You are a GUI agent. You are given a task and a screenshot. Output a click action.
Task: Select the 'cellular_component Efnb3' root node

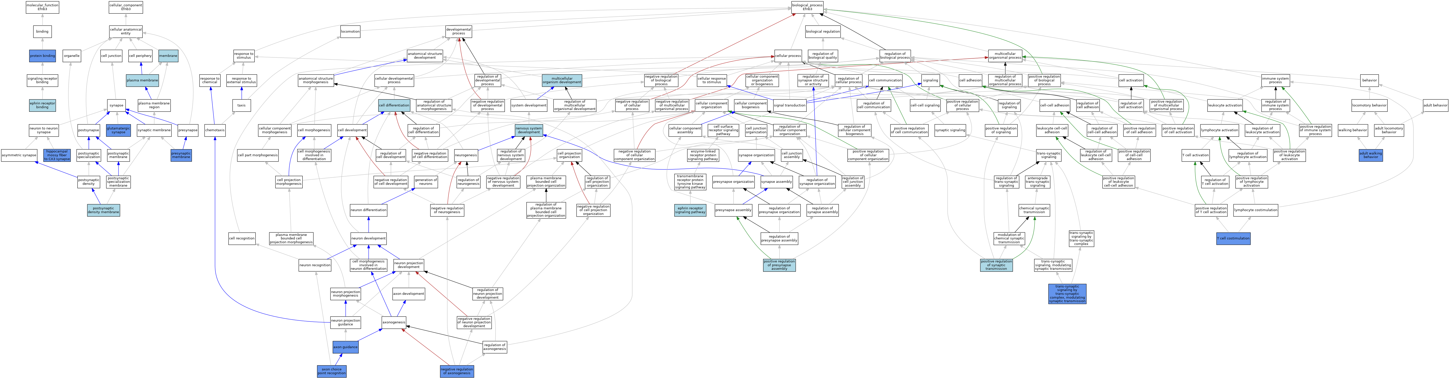(x=126, y=7)
